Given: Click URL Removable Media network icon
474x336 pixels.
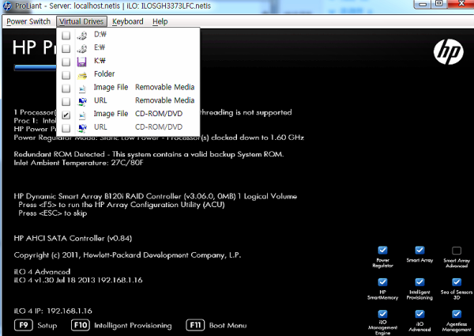Looking at the screenshot, I should pos(82,102).
